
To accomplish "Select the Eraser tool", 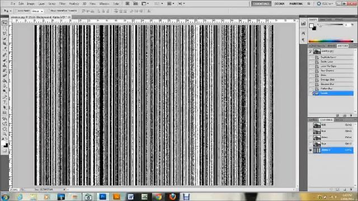I will tap(4, 76).
